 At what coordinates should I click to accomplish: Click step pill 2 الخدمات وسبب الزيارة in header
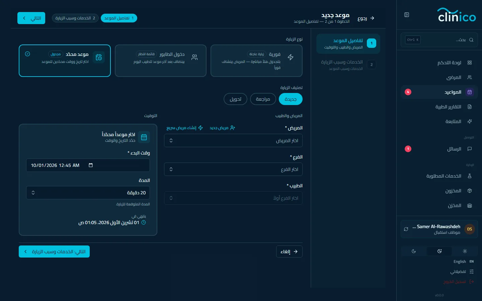[75, 18]
